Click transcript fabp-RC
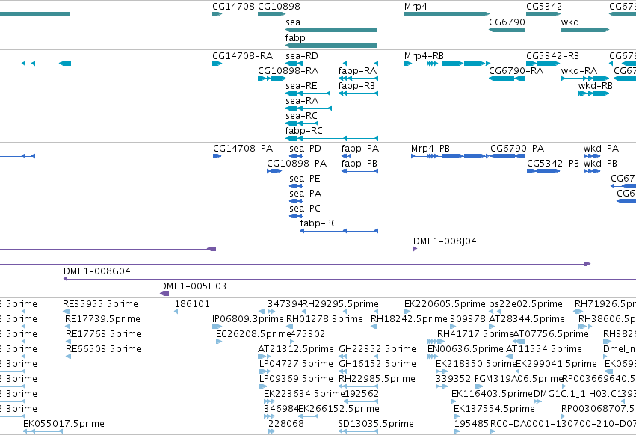 pos(304,131)
